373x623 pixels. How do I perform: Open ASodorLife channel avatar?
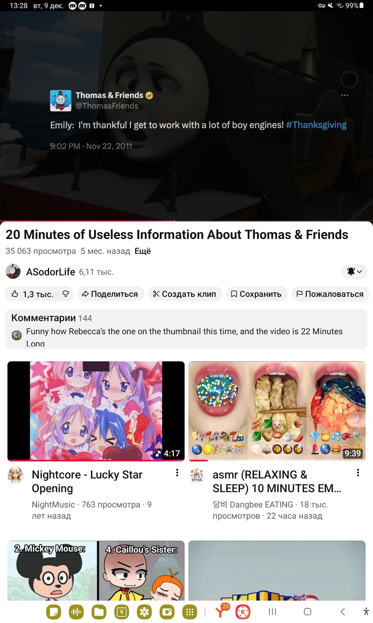[x=13, y=272]
